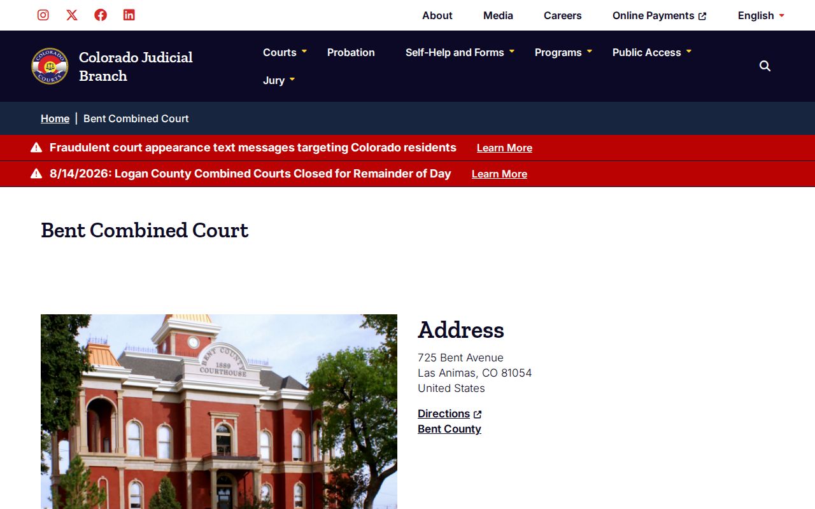Image resolution: width=815 pixels, height=509 pixels.
Task: Click the 'United States' address line
Action: pos(451,388)
